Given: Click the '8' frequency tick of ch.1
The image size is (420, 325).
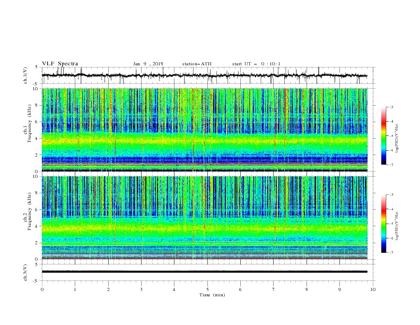Looking at the screenshot, I should (38, 105).
